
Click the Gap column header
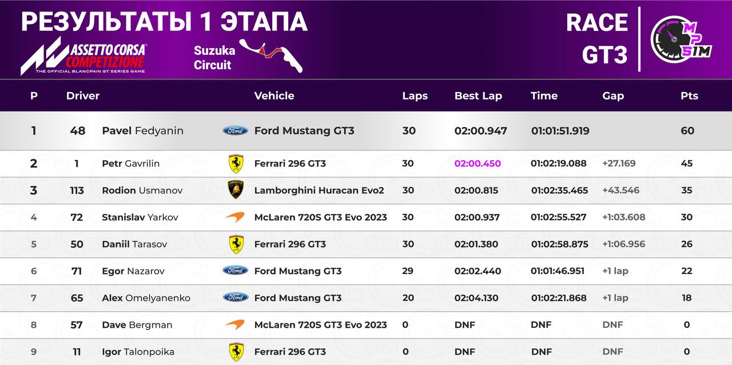(613, 96)
